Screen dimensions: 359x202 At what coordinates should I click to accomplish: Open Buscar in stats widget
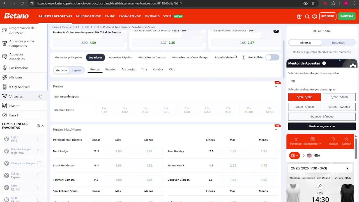pyautogui.click(x=333, y=141)
